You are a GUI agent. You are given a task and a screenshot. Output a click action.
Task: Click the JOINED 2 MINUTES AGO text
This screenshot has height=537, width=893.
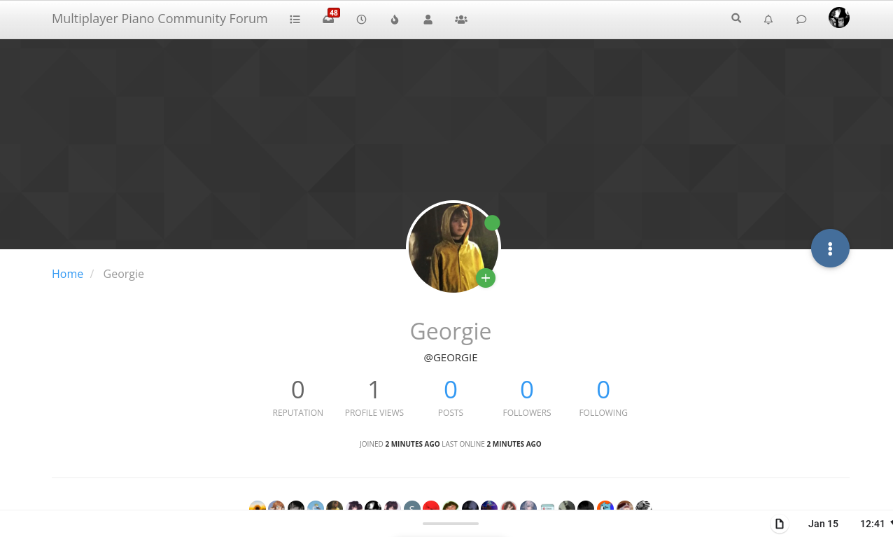(400, 444)
